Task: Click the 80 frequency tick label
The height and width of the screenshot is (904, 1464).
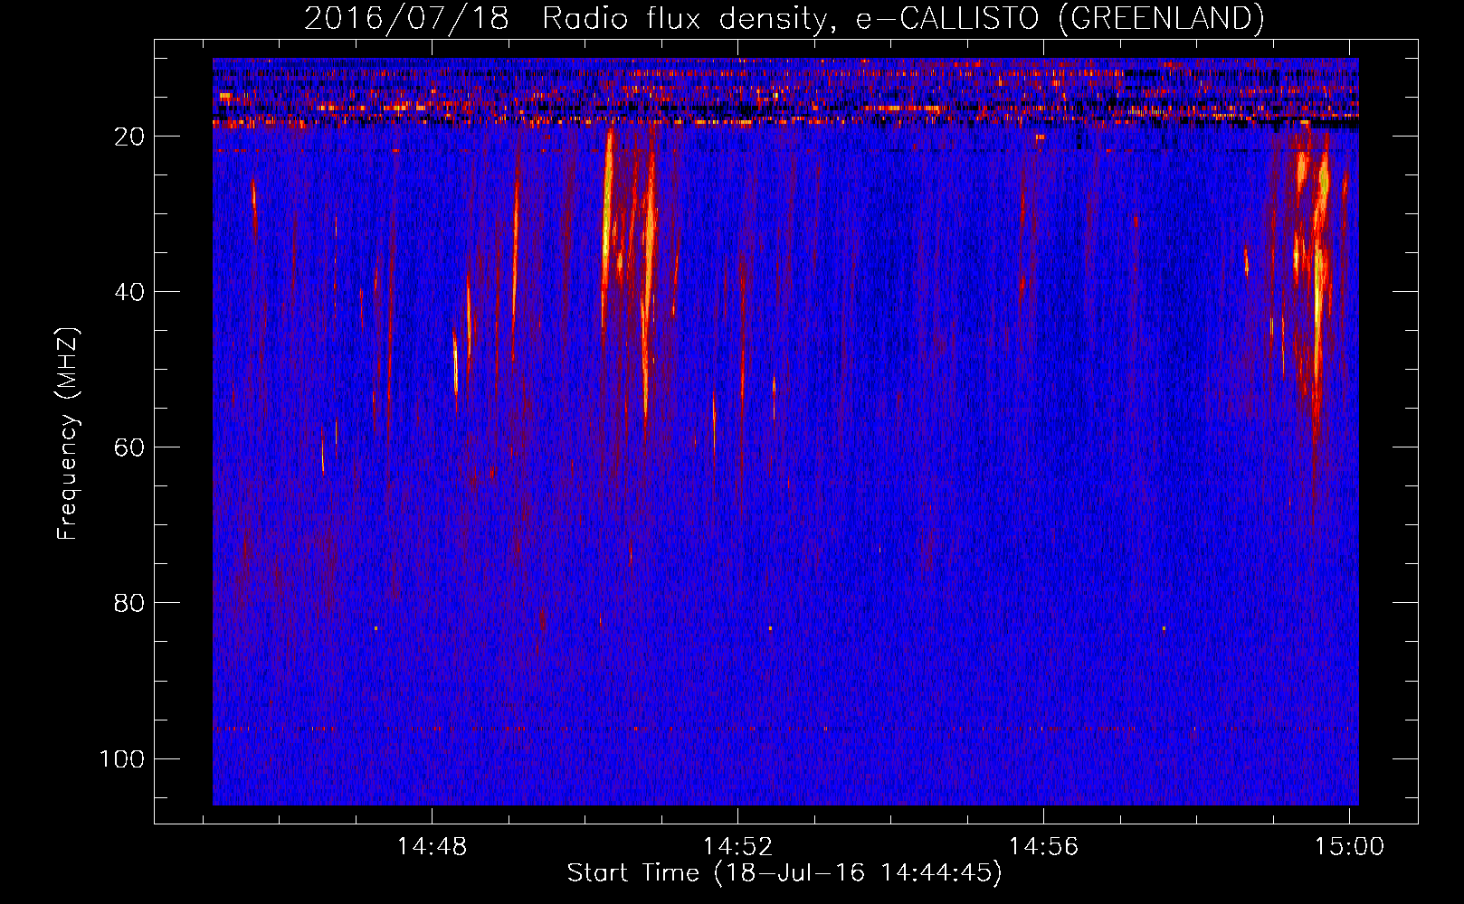Action: [128, 603]
